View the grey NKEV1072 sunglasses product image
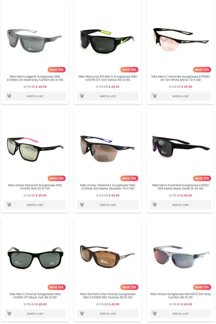Image resolution: width=216 pixels, height=324 pixels. 181,257
